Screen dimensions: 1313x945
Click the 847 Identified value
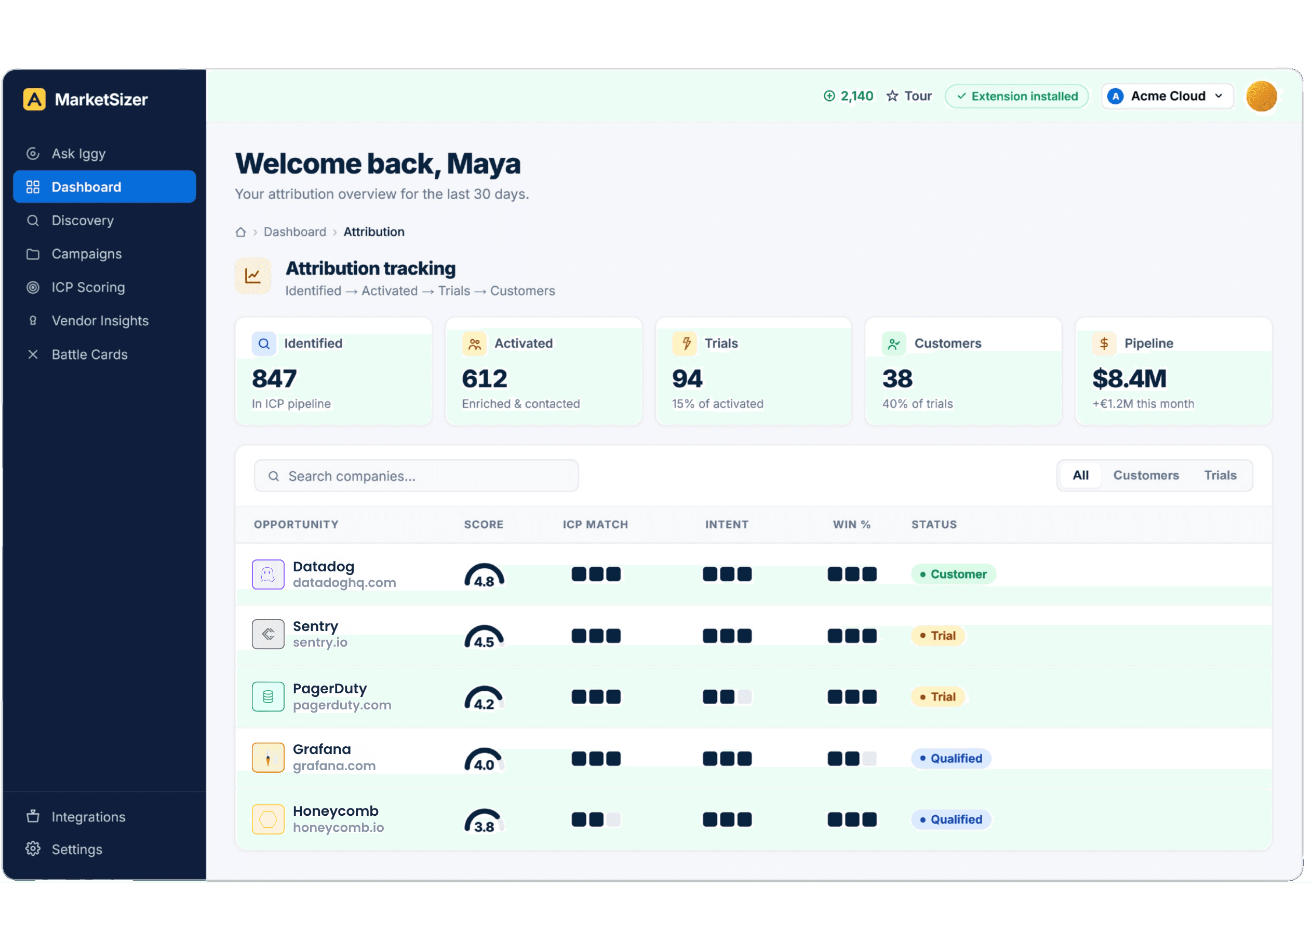(274, 379)
